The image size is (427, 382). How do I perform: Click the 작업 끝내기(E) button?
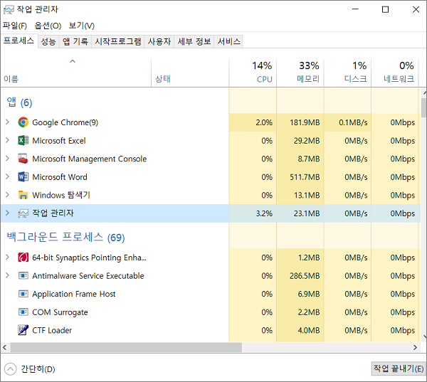(399, 368)
